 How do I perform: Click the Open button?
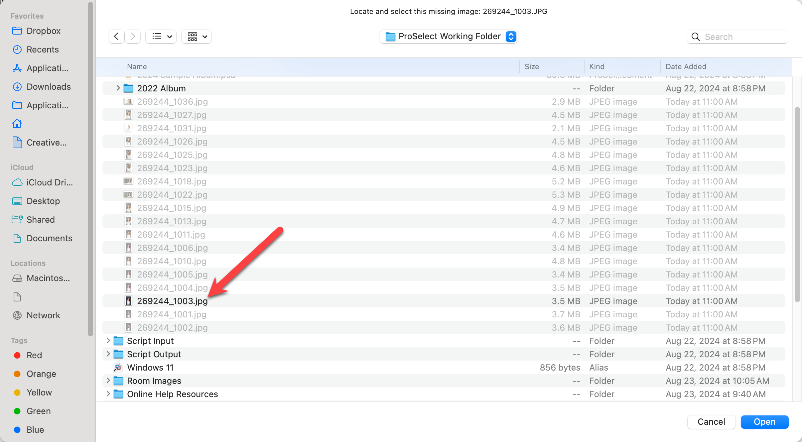tap(764, 422)
